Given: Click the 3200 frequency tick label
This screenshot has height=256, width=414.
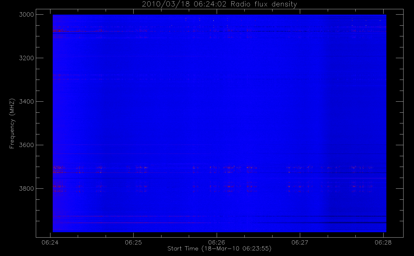Looking at the screenshot, I should coord(27,58).
